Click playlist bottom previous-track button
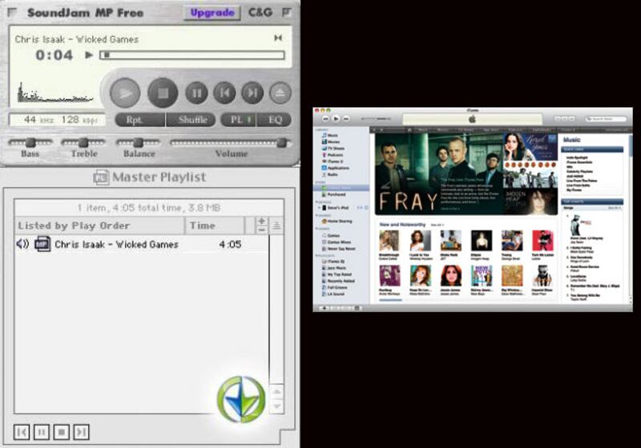 [x=22, y=432]
